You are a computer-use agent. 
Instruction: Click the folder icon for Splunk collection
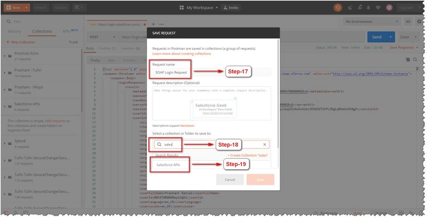(10, 144)
